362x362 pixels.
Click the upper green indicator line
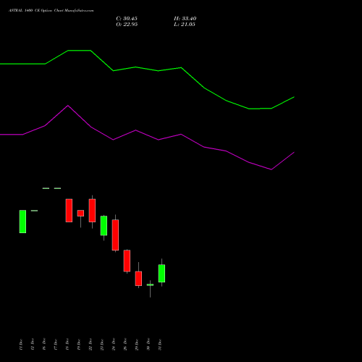pos(147,69)
